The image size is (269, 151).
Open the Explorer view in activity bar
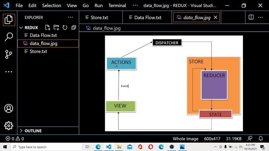[x=8, y=20]
